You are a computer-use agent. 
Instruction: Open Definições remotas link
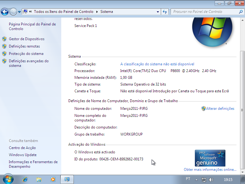click(24, 46)
